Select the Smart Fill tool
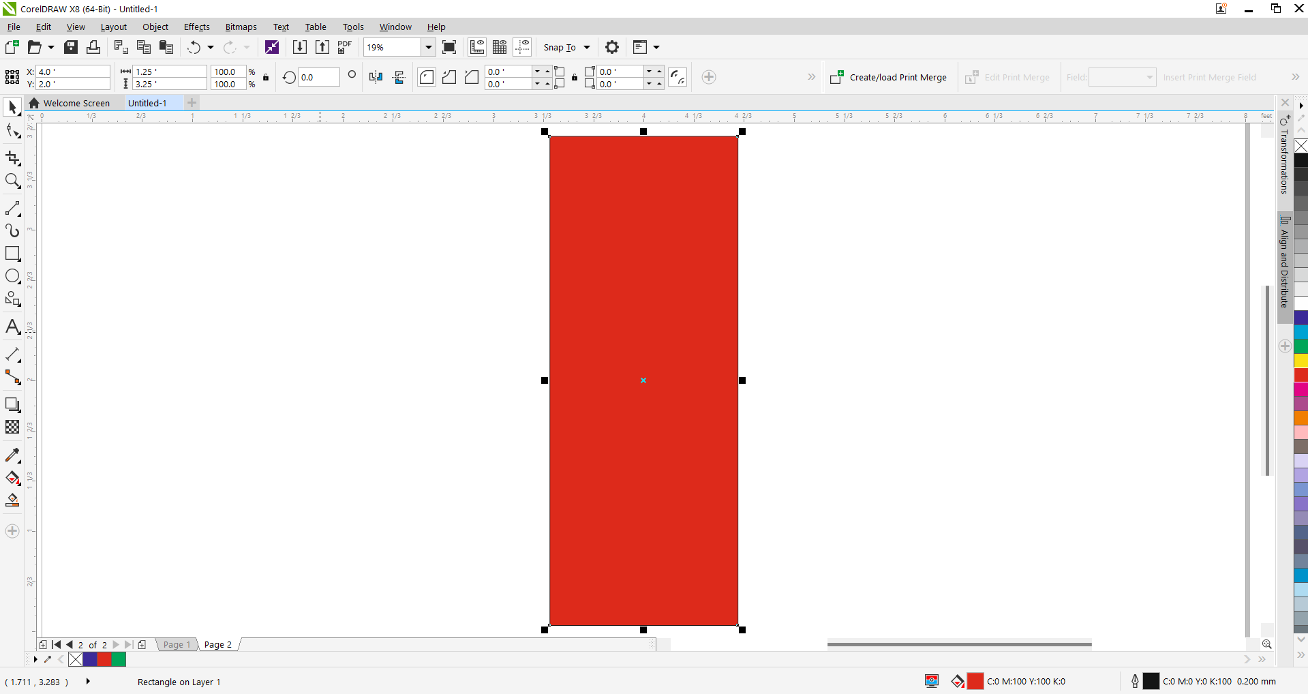Image resolution: width=1308 pixels, height=694 pixels. click(12, 500)
